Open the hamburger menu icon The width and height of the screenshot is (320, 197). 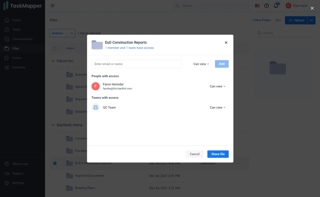52,6
